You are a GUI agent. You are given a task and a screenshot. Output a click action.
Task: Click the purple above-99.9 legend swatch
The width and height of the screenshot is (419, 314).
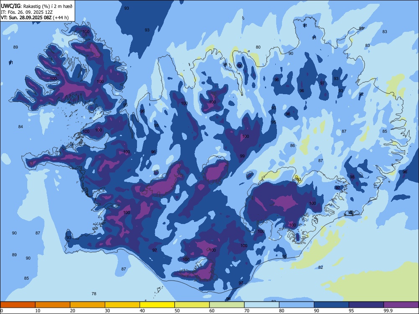[x=401, y=305]
